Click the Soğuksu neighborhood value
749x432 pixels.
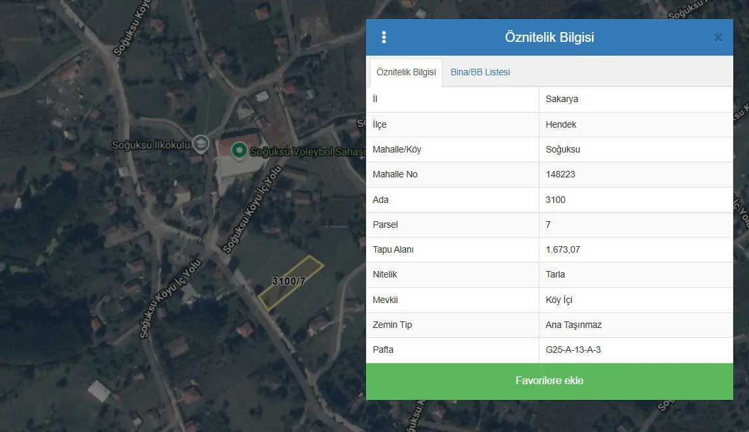[562, 149]
